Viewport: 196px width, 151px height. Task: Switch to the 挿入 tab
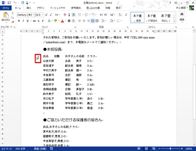pos(29,8)
